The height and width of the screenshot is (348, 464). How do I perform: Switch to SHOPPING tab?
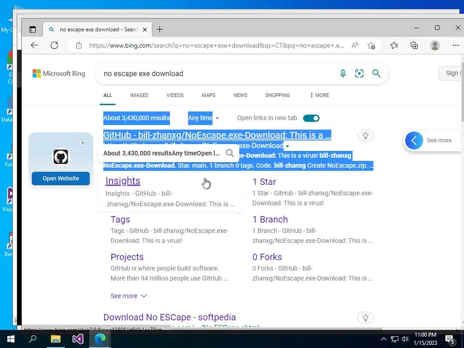(x=278, y=95)
